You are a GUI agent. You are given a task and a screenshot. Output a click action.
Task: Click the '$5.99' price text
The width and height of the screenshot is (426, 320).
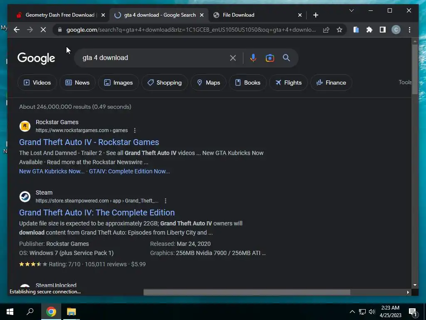[x=138, y=264]
